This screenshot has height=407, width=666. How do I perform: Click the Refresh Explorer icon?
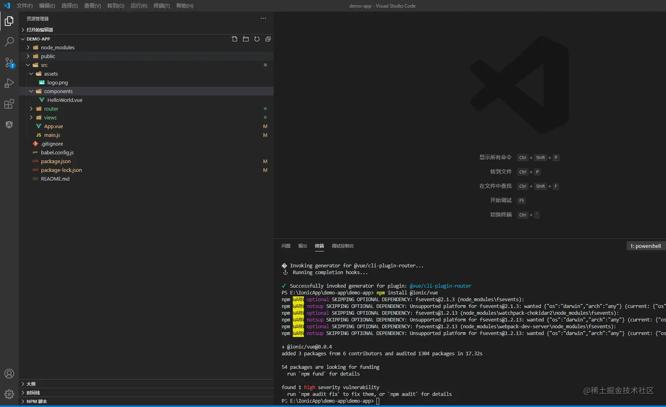click(x=257, y=39)
